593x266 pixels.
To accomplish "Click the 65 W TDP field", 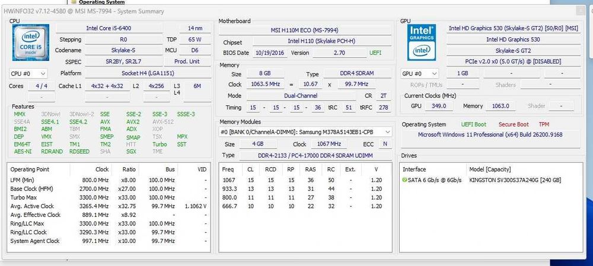I will (195, 39).
